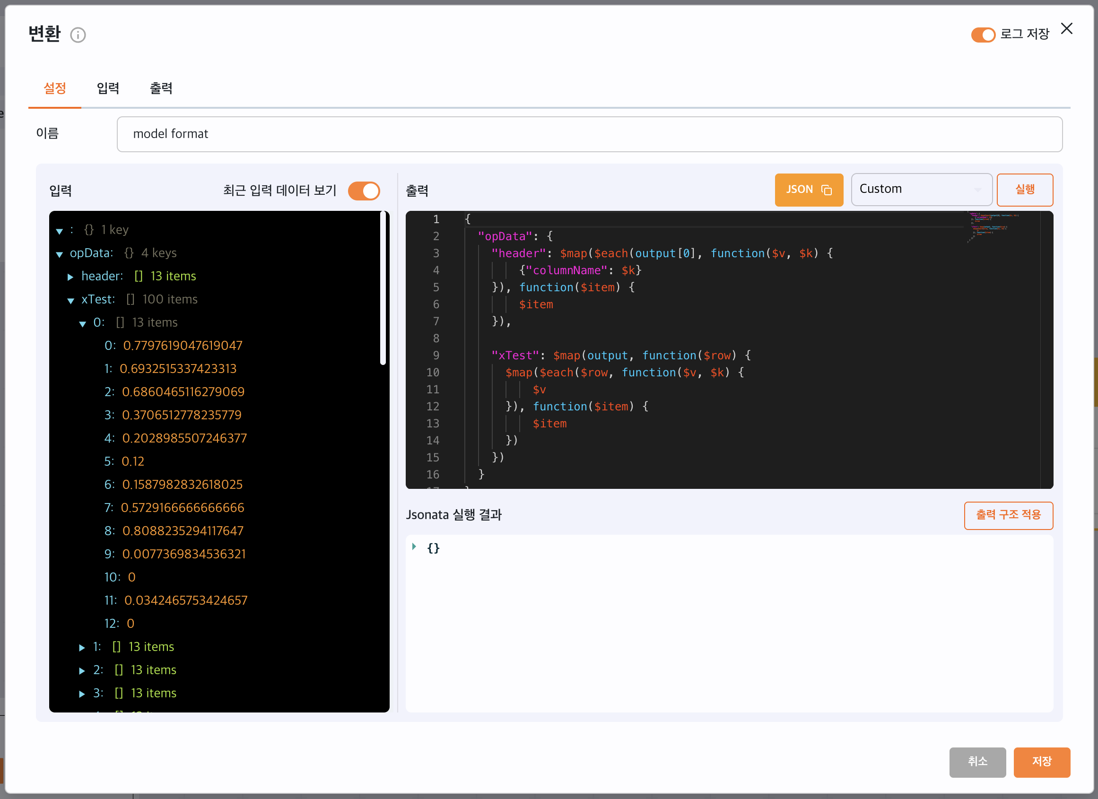Click the Jsonata 실행 결과 label
Viewport: 1098px width, 799px height.
[453, 515]
